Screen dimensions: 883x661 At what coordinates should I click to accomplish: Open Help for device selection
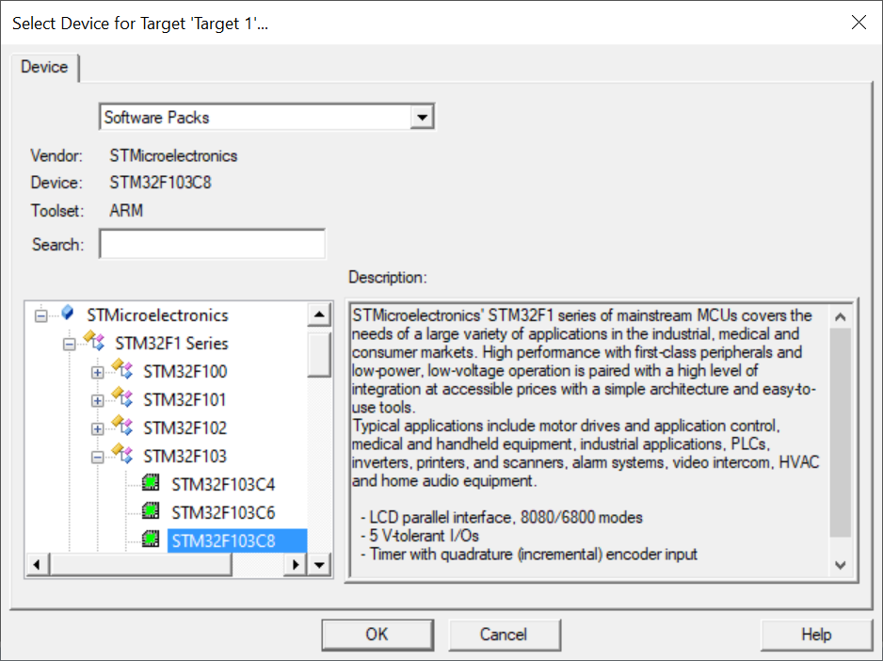coord(816,635)
